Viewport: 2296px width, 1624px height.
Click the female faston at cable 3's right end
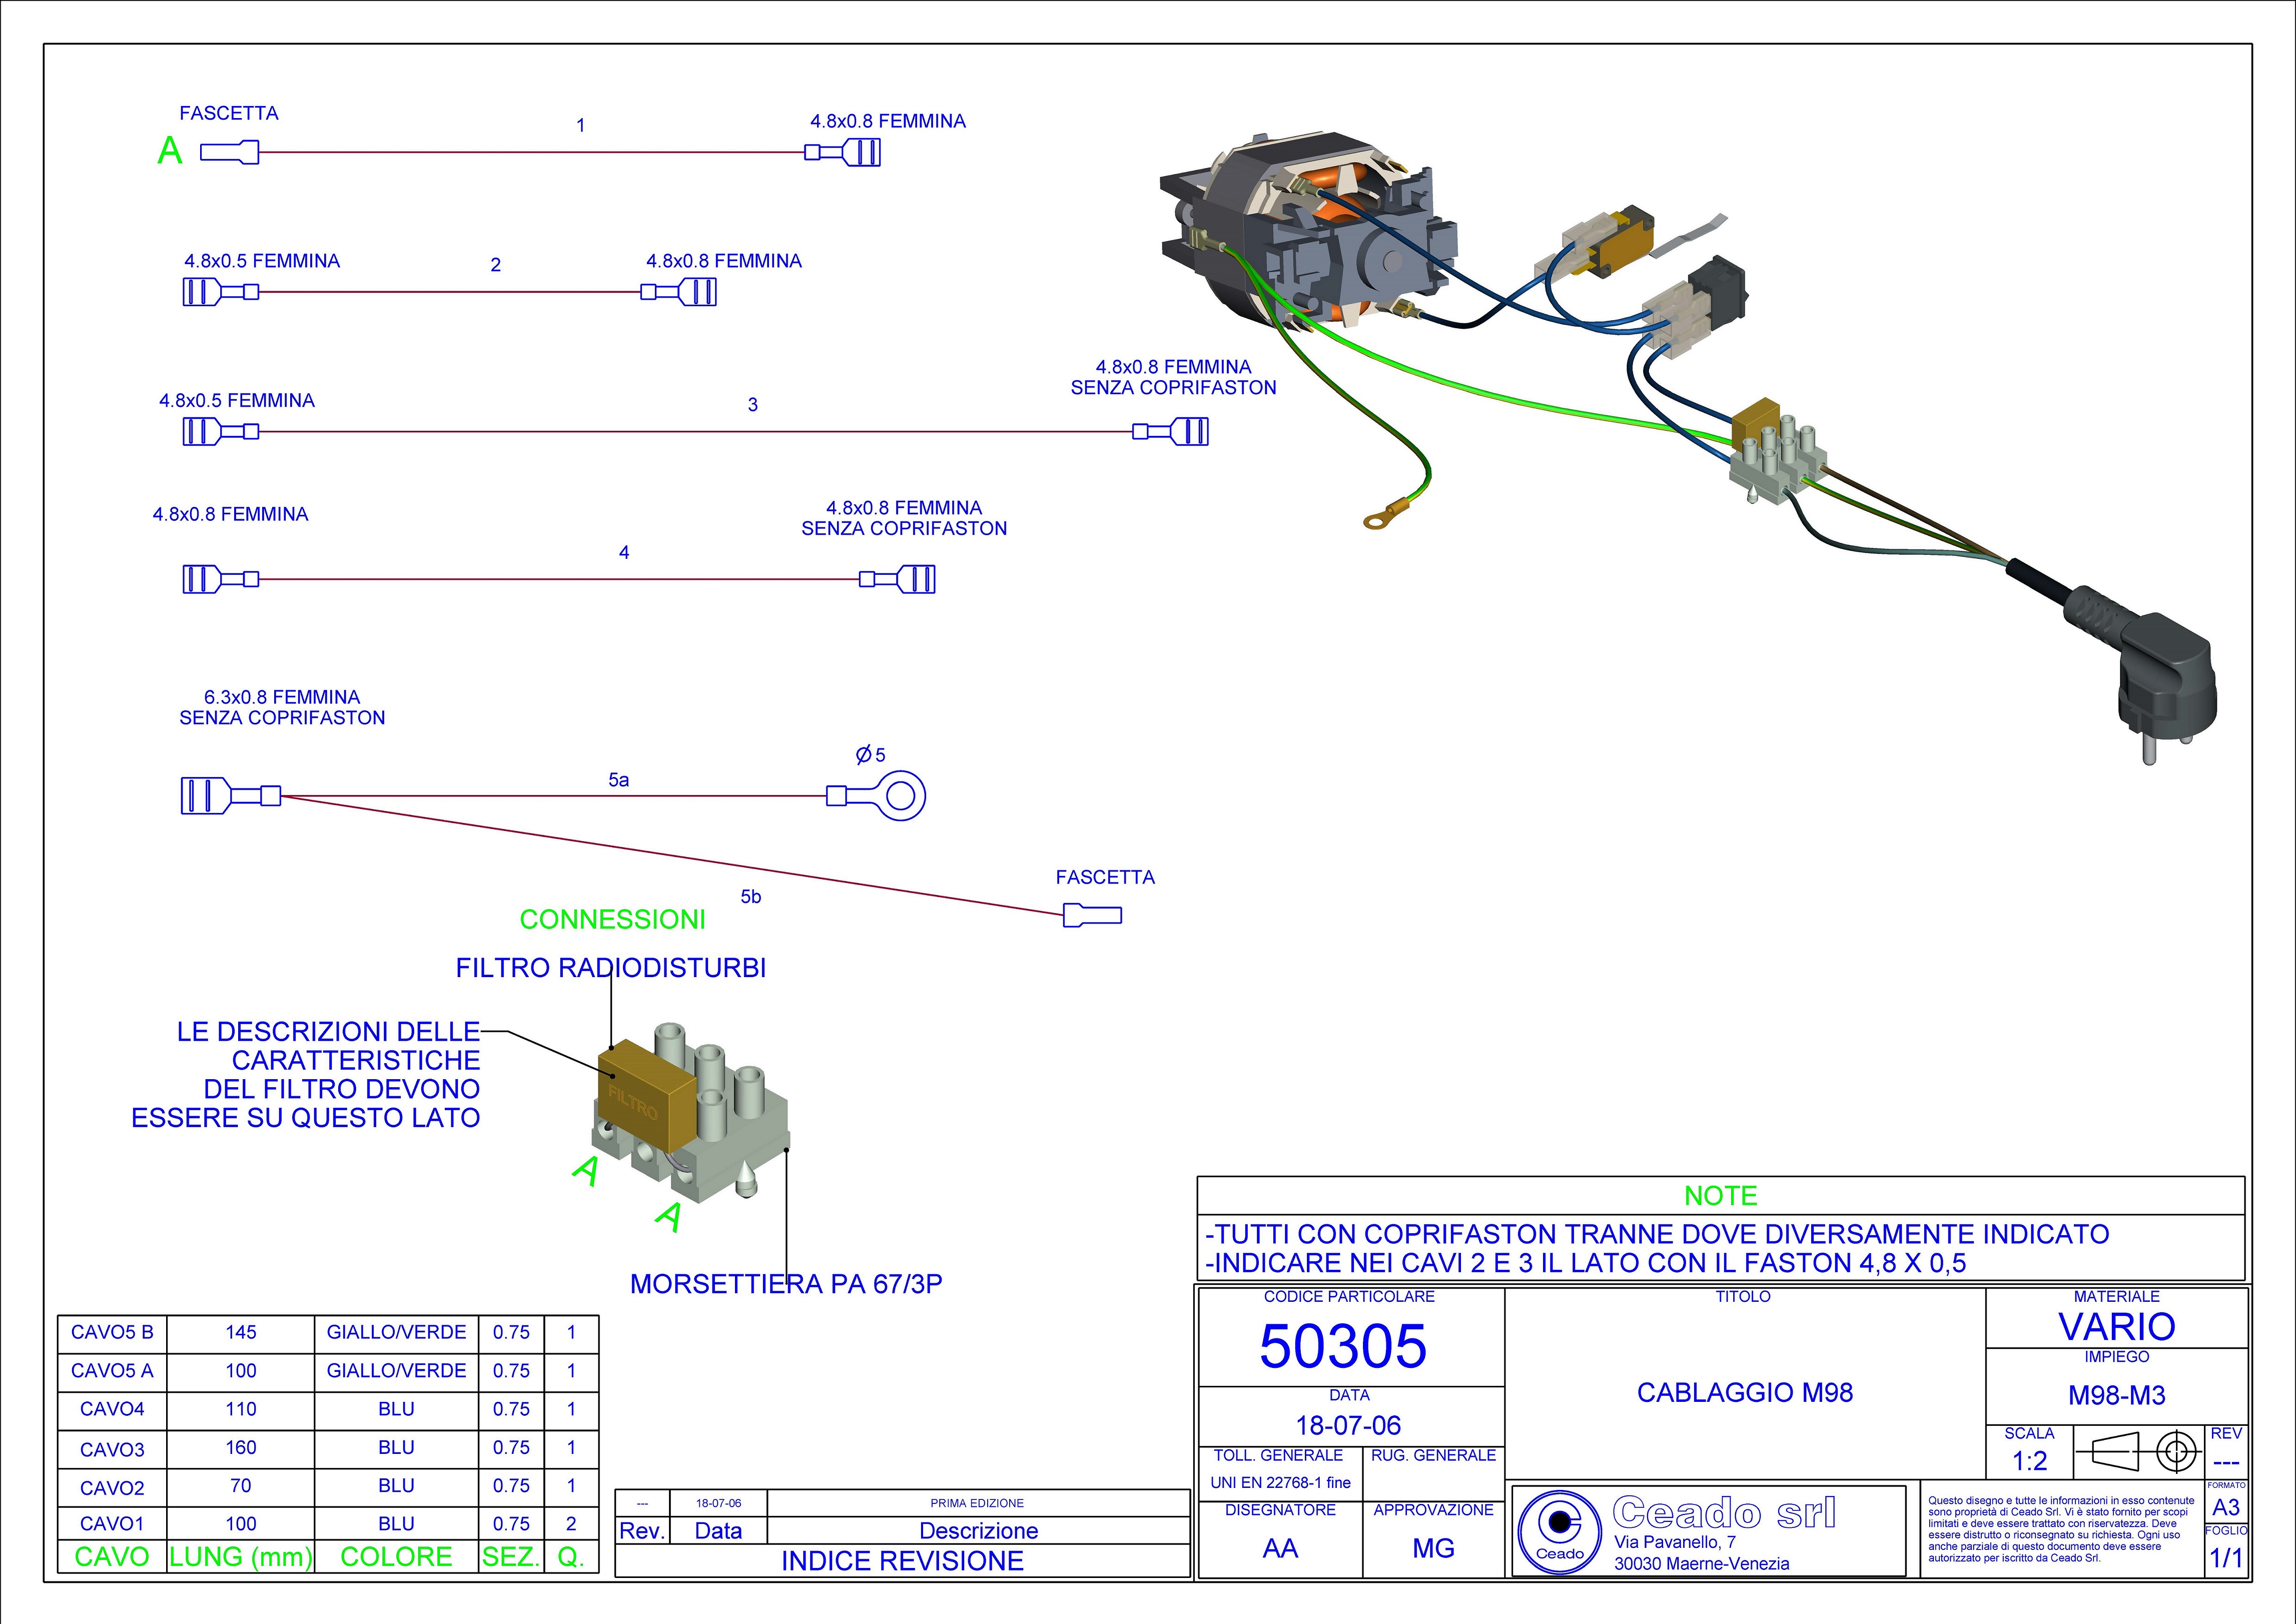(1171, 432)
